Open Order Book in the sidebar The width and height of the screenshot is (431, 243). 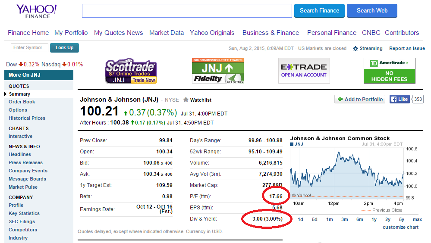pos(22,102)
